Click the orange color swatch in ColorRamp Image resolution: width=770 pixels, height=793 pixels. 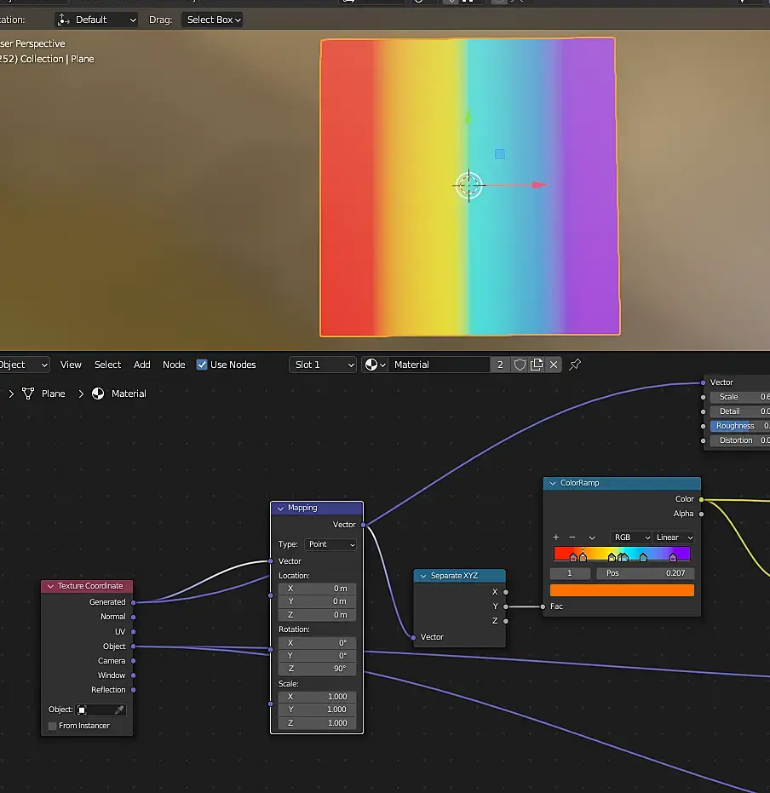[x=622, y=590]
